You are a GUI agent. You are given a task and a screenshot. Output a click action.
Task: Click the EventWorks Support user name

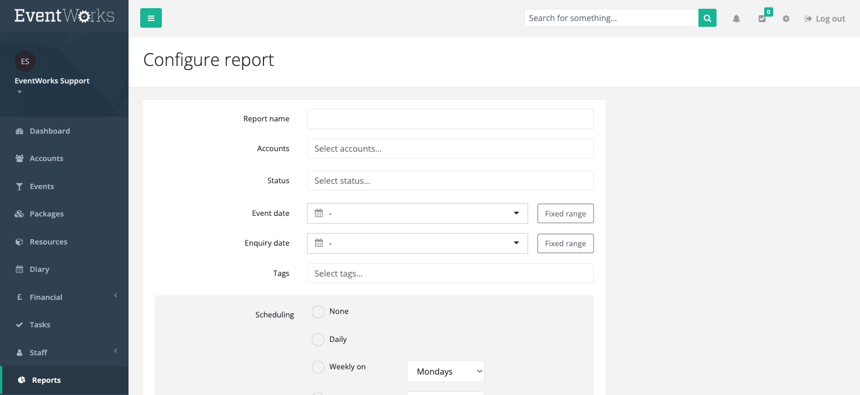pos(52,81)
